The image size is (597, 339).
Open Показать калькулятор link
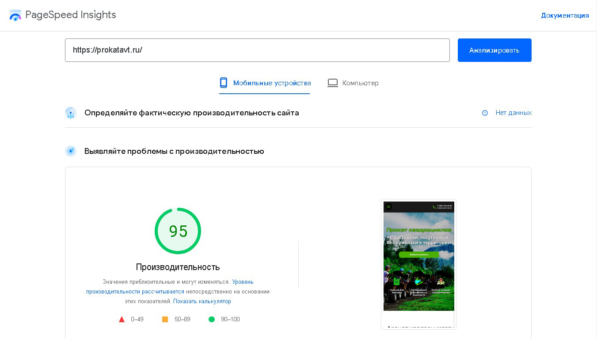pos(201,301)
